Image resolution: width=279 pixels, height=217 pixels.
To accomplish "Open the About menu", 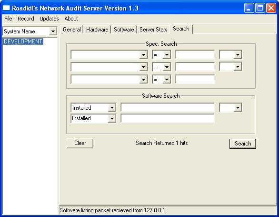I will 71,19.
